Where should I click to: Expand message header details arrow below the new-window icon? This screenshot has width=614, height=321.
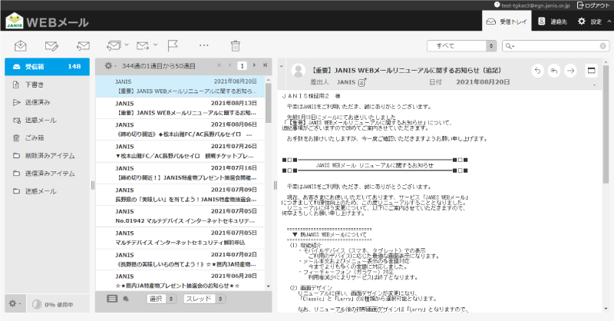pos(594,85)
